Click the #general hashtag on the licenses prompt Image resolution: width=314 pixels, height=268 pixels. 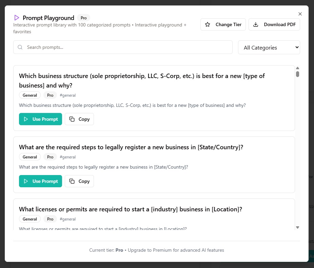(67, 219)
